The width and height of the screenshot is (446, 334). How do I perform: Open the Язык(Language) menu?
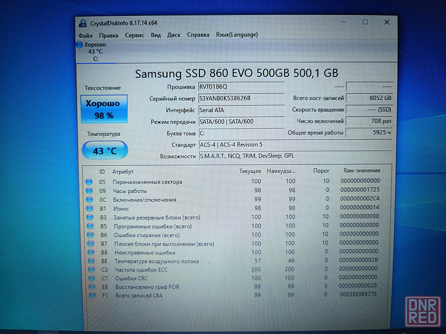236,35
